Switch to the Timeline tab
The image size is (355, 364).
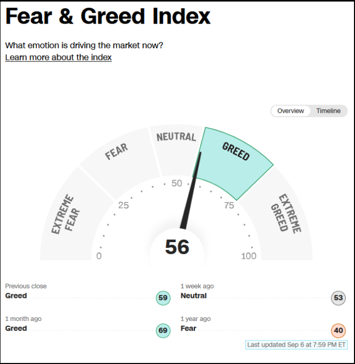click(x=328, y=111)
